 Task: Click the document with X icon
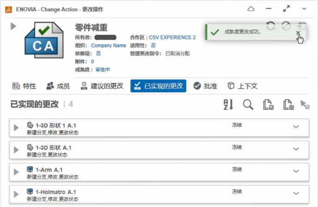[288, 105]
